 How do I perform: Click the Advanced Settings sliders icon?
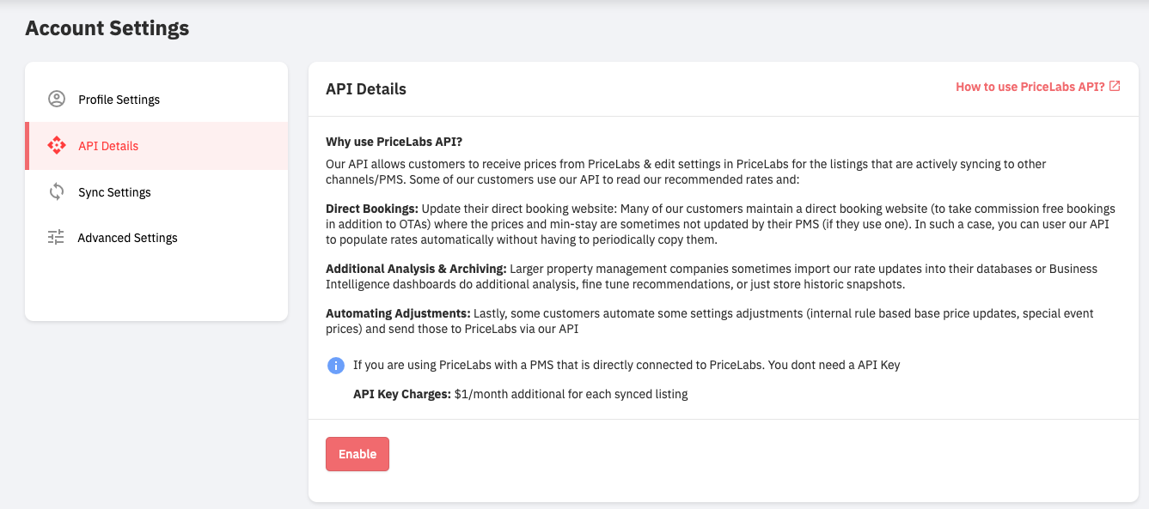pos(56,238)
